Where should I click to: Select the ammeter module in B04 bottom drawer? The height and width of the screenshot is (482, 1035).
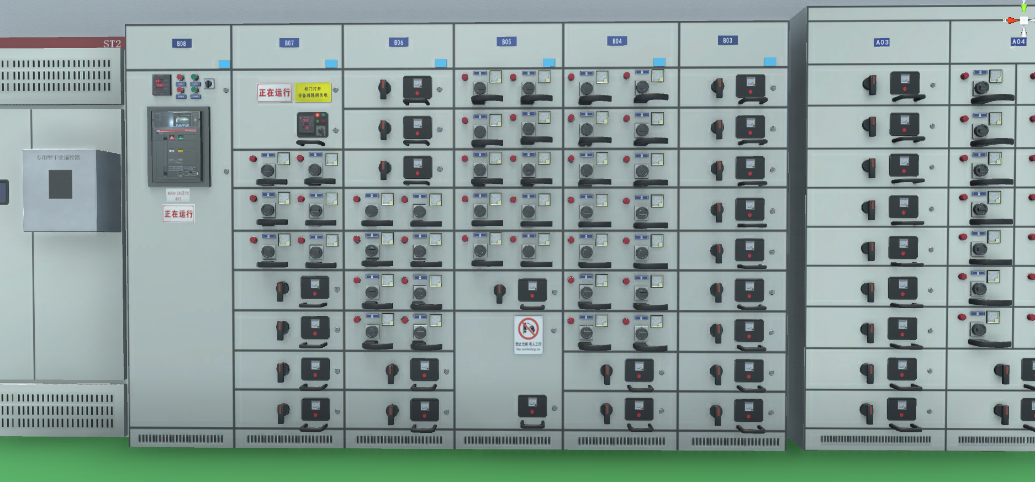tap(639, 410)
